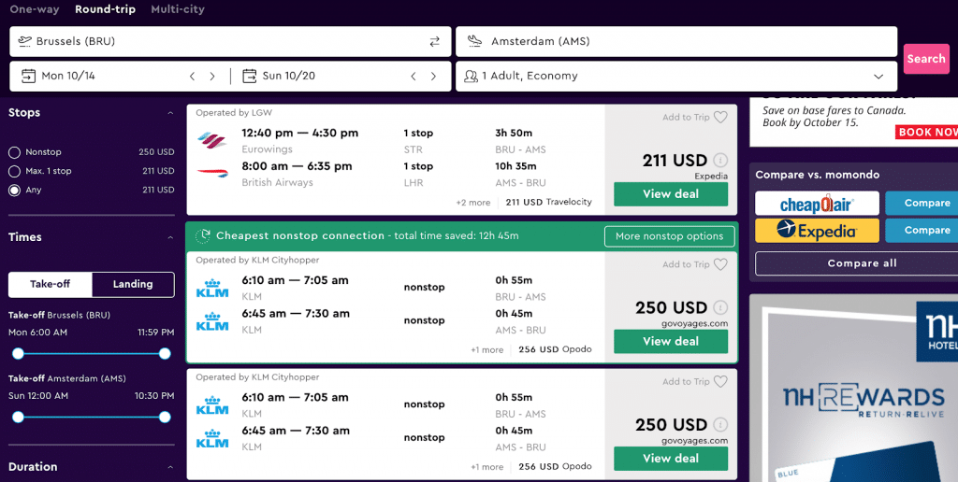958x482 pixels.
Task: View deal for highlighted 250 USD govoyages fare
Action: [x=671, y=342]
